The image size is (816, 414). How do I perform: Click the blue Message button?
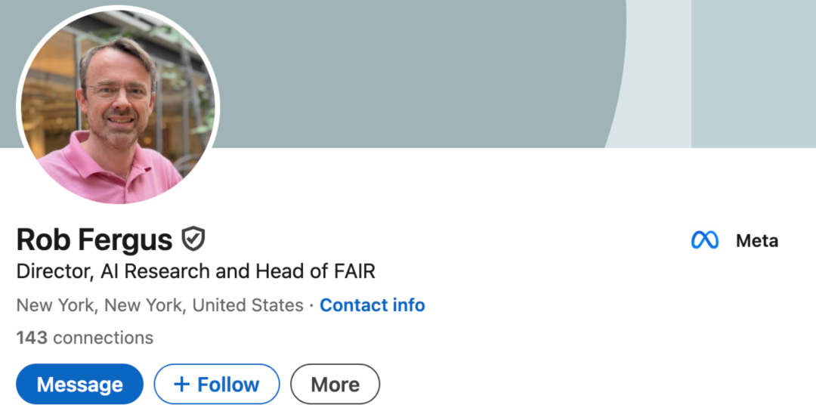(79, 385)
